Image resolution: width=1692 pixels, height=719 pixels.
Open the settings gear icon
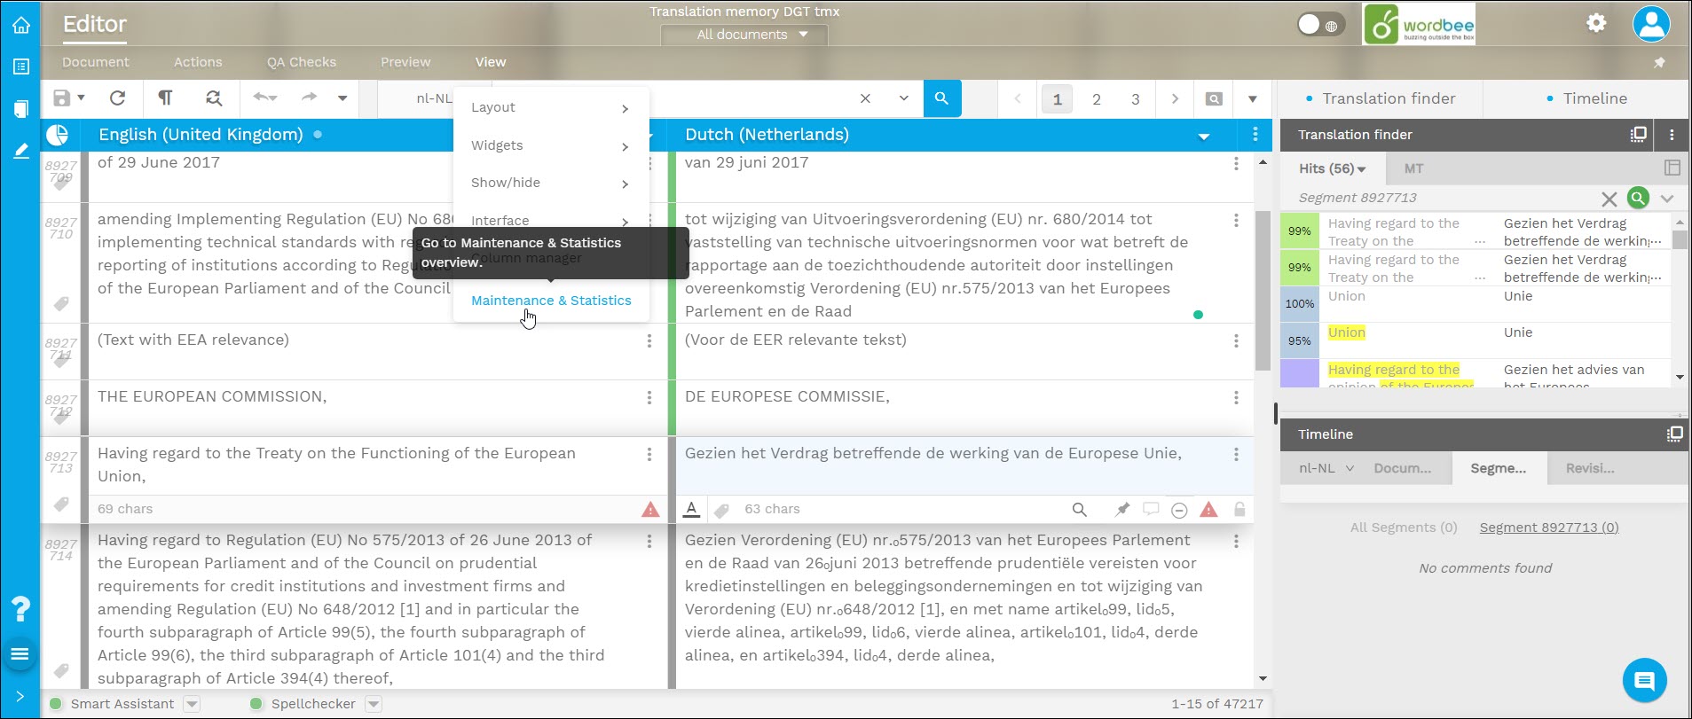[x=1596, y=23]
